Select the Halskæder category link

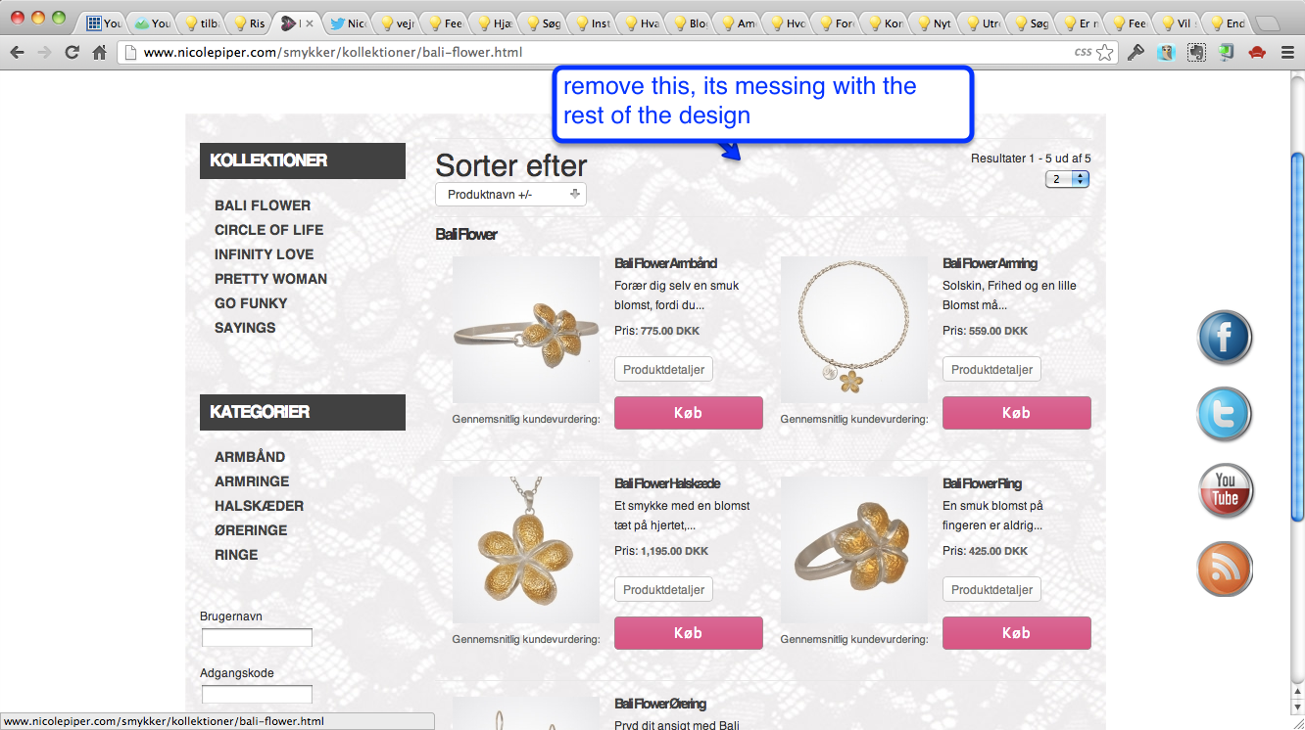pos(259,506)
